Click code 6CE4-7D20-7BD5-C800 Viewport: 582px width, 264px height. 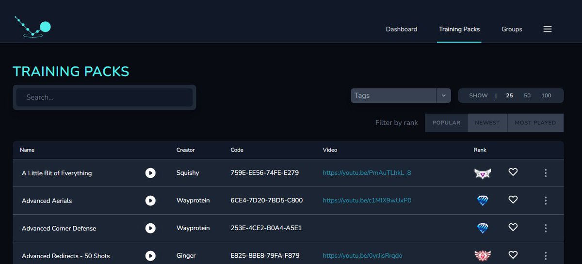click(x=267, y=201)
